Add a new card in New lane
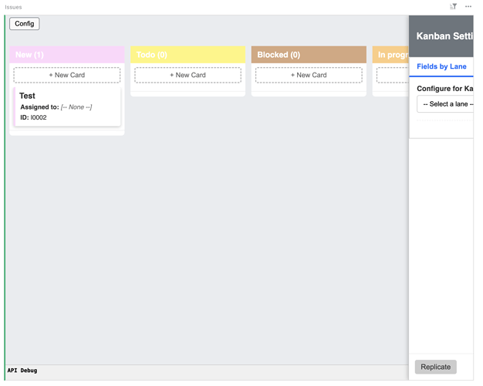 [67, 75]
